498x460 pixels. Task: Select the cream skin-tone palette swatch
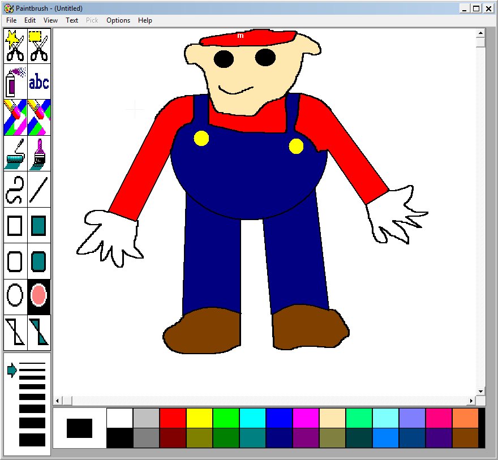pos(333,418)
